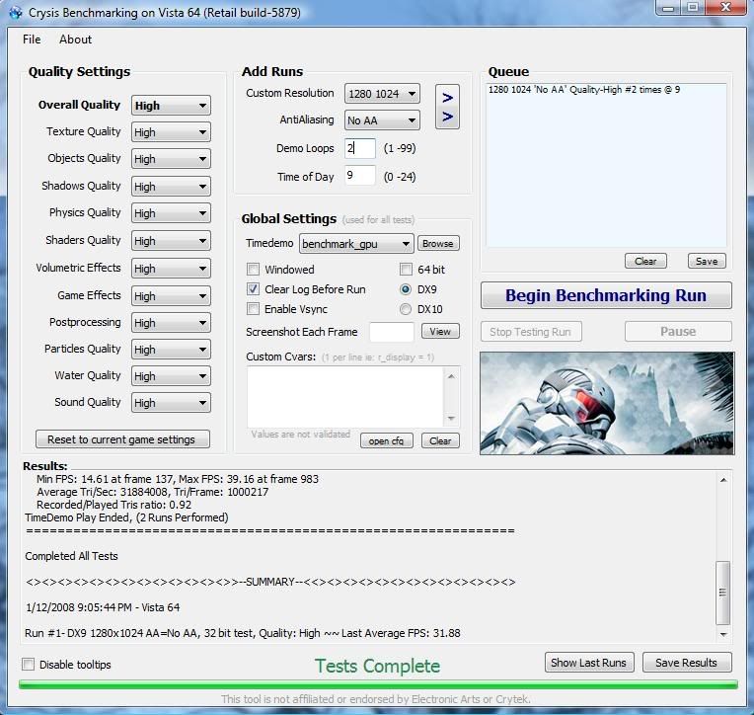Click Show Last Runs button

click(589, 663)
